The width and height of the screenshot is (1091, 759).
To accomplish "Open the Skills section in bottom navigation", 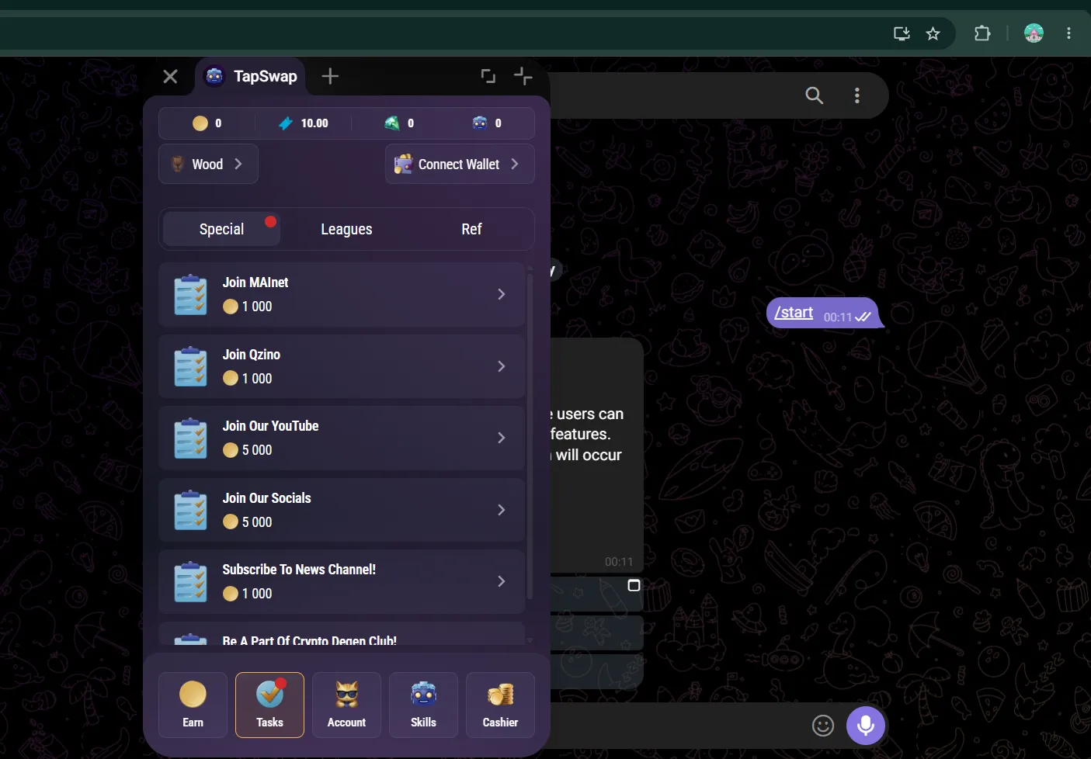I will coord(423,705).
